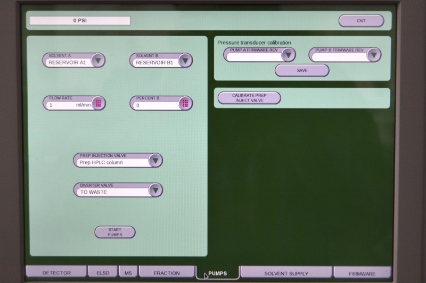The image size is (426, 283).
Task: Expand Pump B Firmware Rev dropdown
Action: (373, 55)
